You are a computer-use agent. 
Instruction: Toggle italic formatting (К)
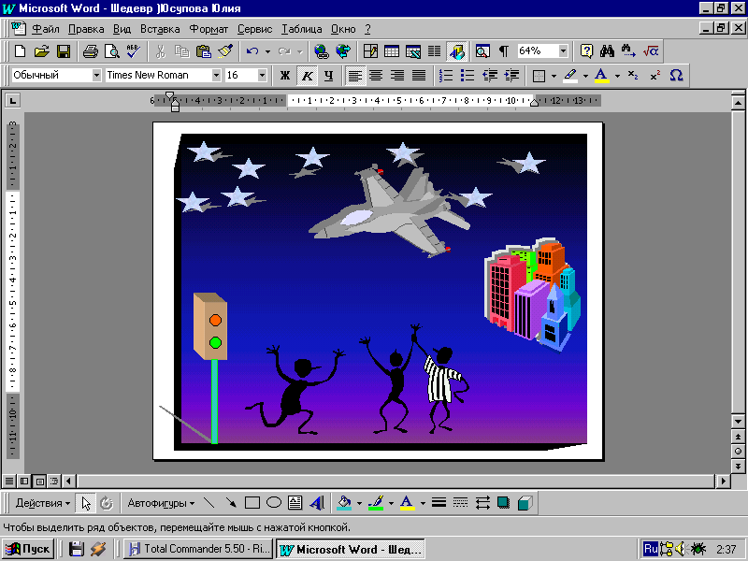tap(308, 76)
